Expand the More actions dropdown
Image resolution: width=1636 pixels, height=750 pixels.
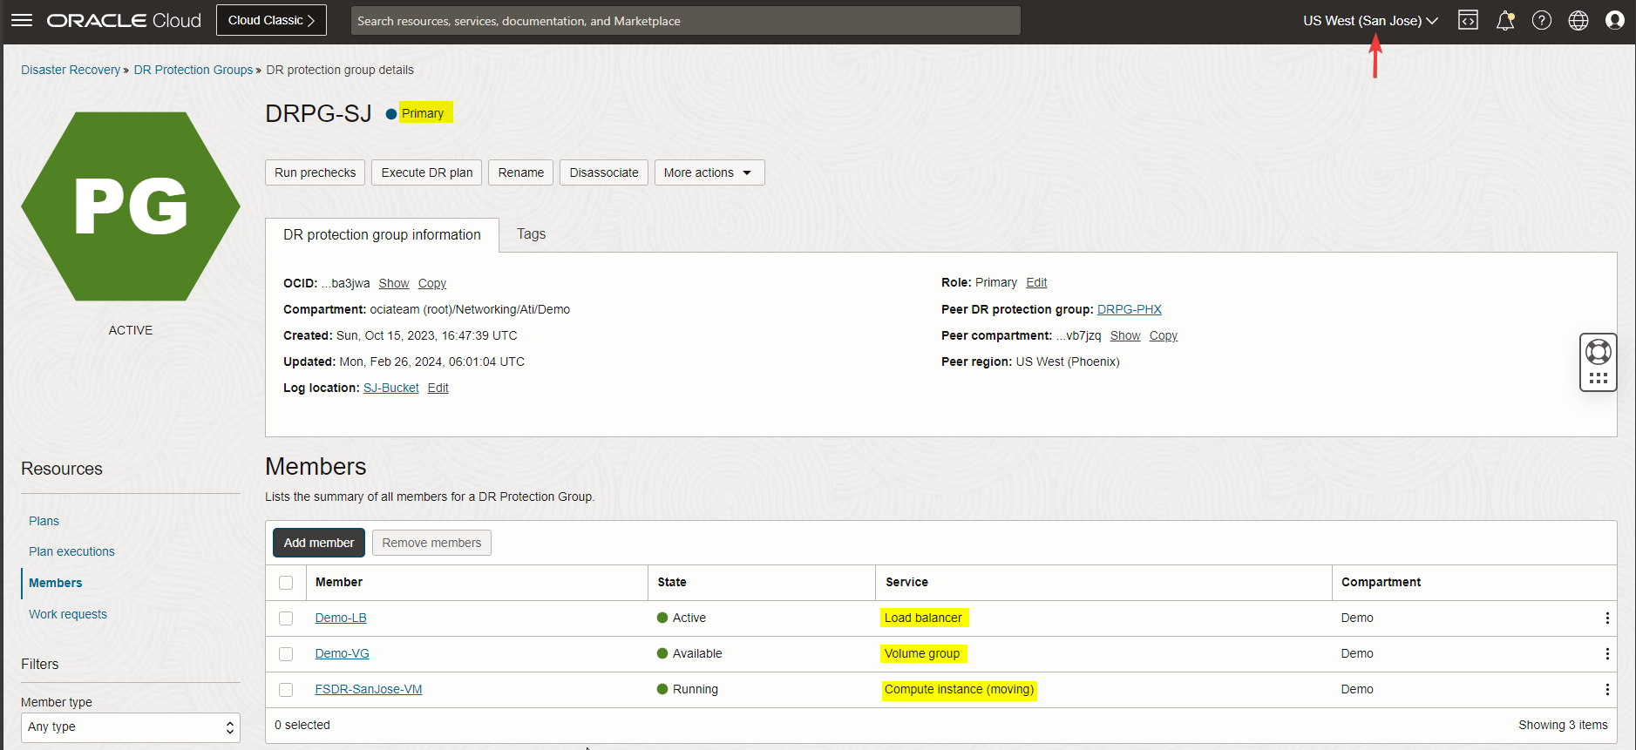point(709,172)
